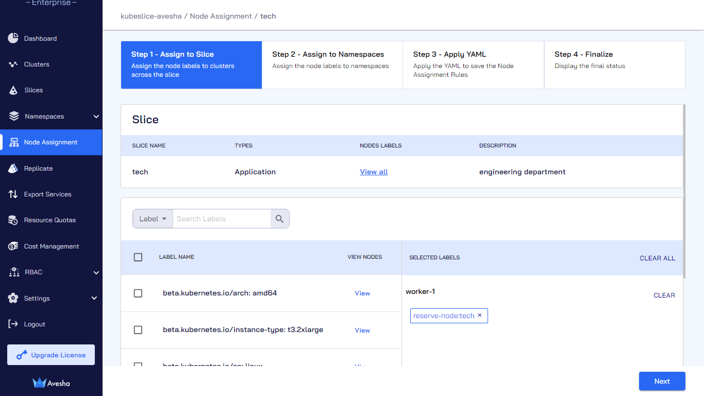Check beta.kubernetes.io/instance-type: t3.2xlarge label
Viewport: 704px width, 396px height.
[138, 330]
